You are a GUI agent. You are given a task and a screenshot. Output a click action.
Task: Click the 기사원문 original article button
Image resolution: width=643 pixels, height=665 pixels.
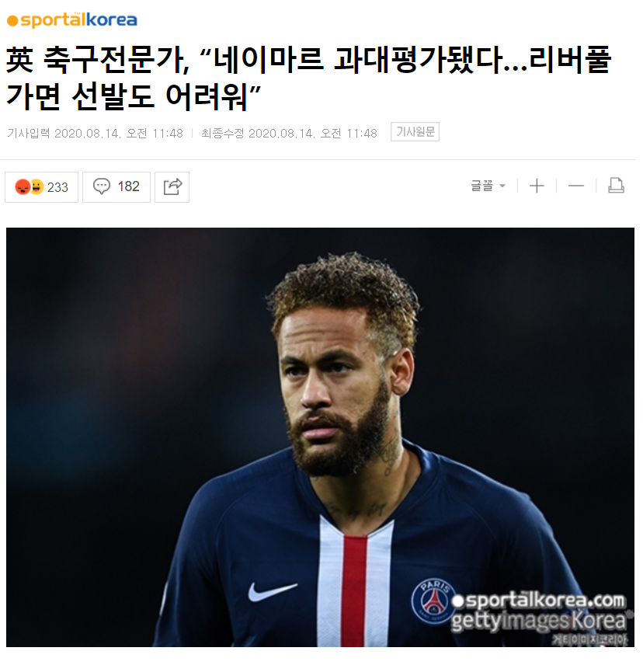tap(415, 132)
